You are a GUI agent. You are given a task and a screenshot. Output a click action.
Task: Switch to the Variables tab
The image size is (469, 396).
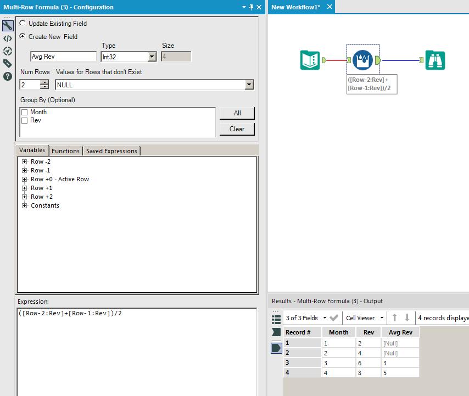click(32, 150)
